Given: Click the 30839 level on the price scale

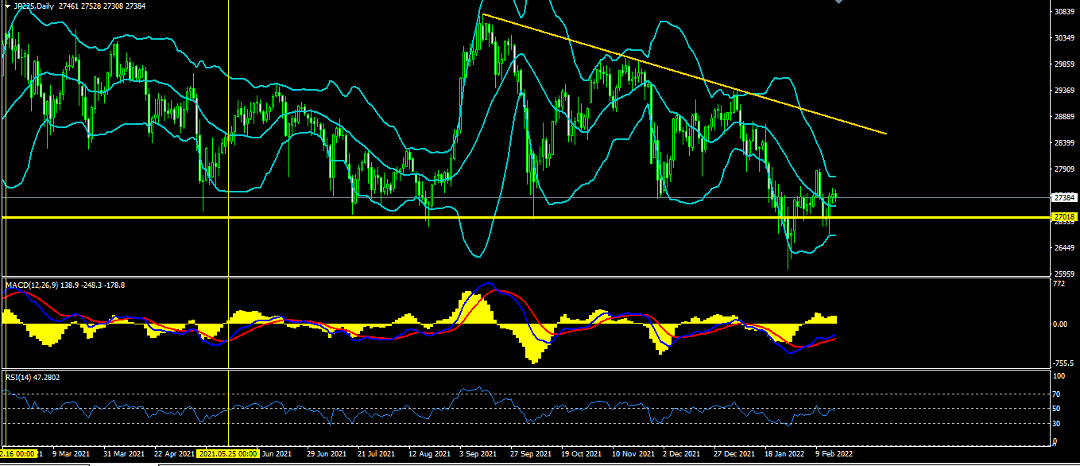Looking at the screenshot, I should point(1063,12).
